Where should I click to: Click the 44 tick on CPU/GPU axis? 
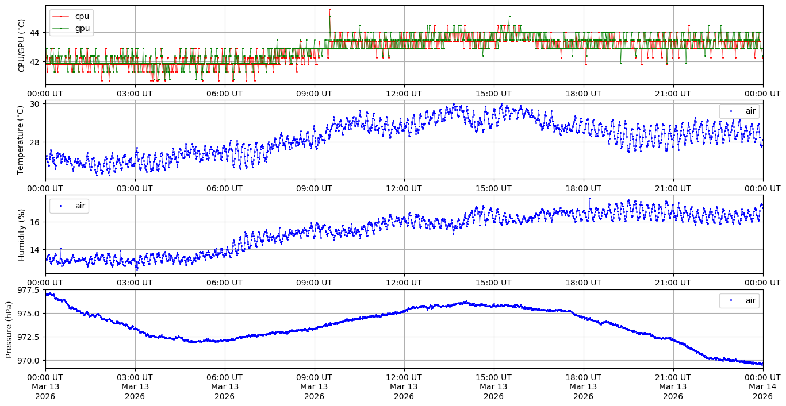click(34, 33)
